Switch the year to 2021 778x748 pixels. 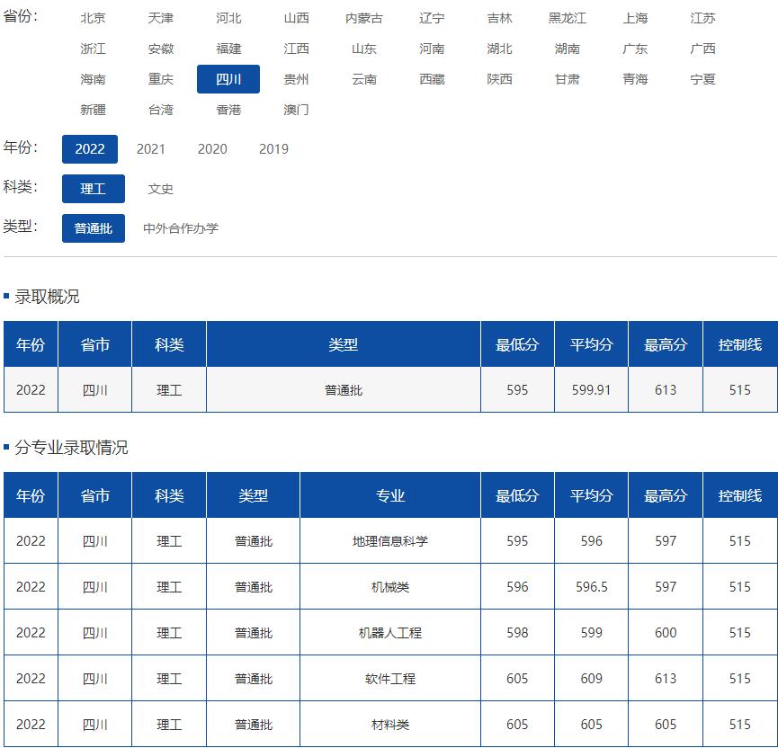point(149,149)
